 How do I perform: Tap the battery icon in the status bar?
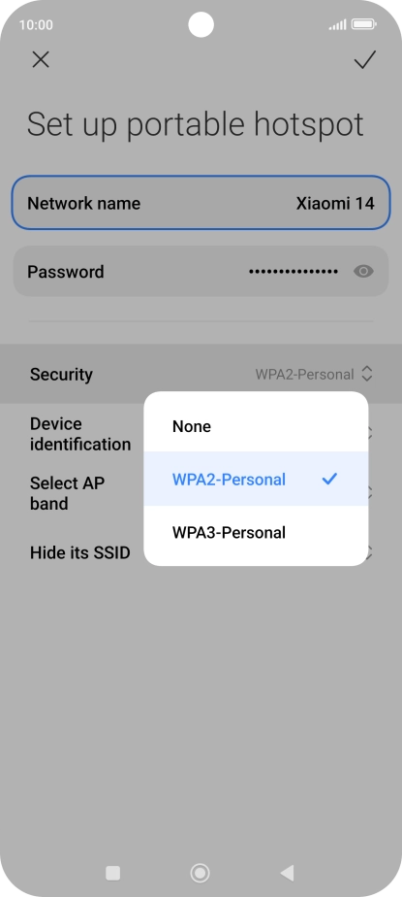point(364,24)
